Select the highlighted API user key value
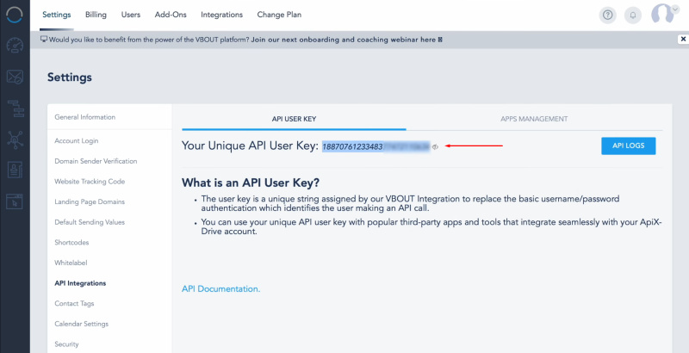The width and height of the screenshot is (689, 353). [x=376, y=146]
